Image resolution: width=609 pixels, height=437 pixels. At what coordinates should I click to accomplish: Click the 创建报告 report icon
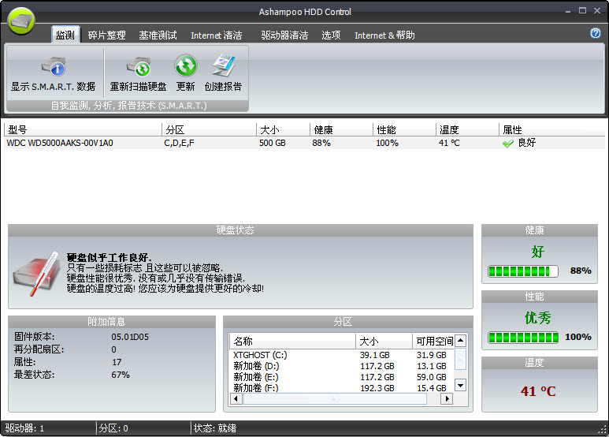[x=223, y=66]
